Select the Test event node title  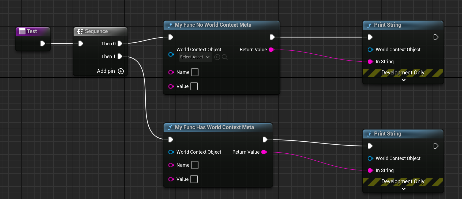pos(32,31)
